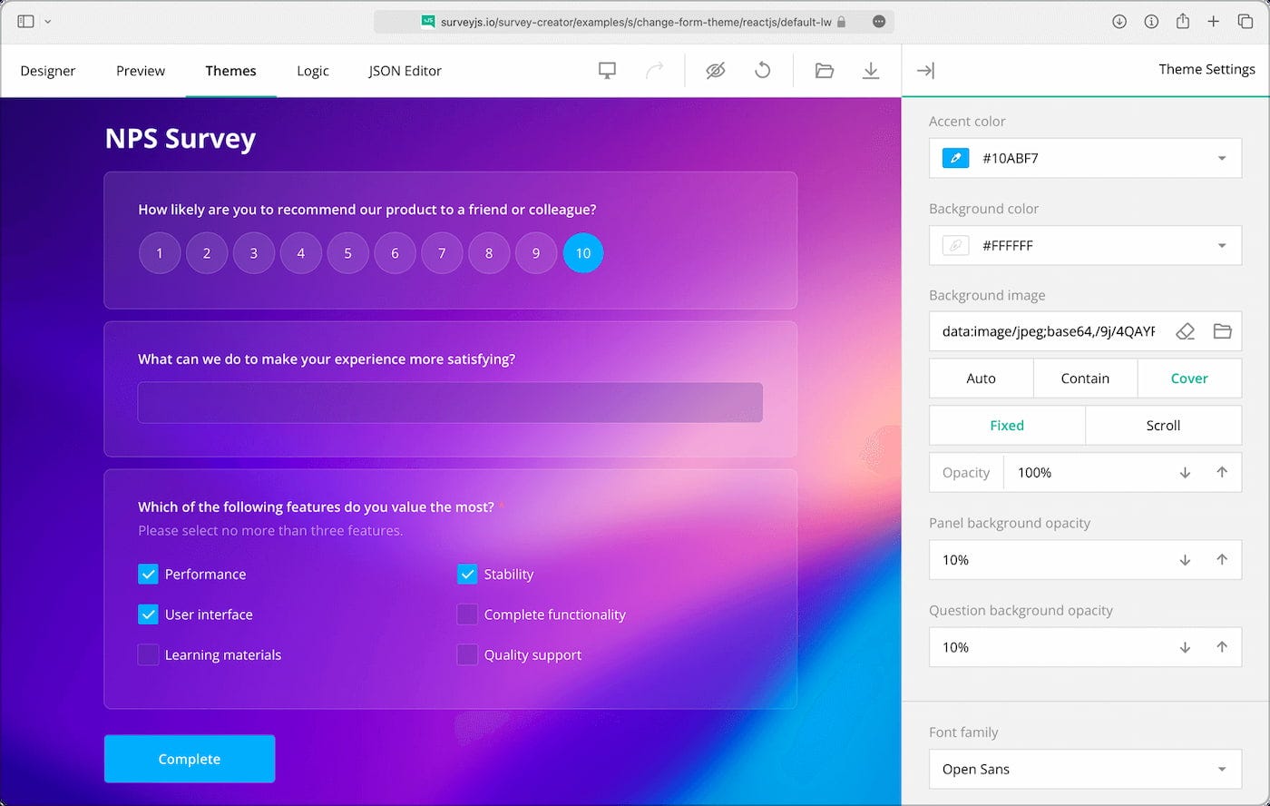Select the accent color eyedropper icon
The height and width of the screenshot is (806, 1270).
(954, 158)
